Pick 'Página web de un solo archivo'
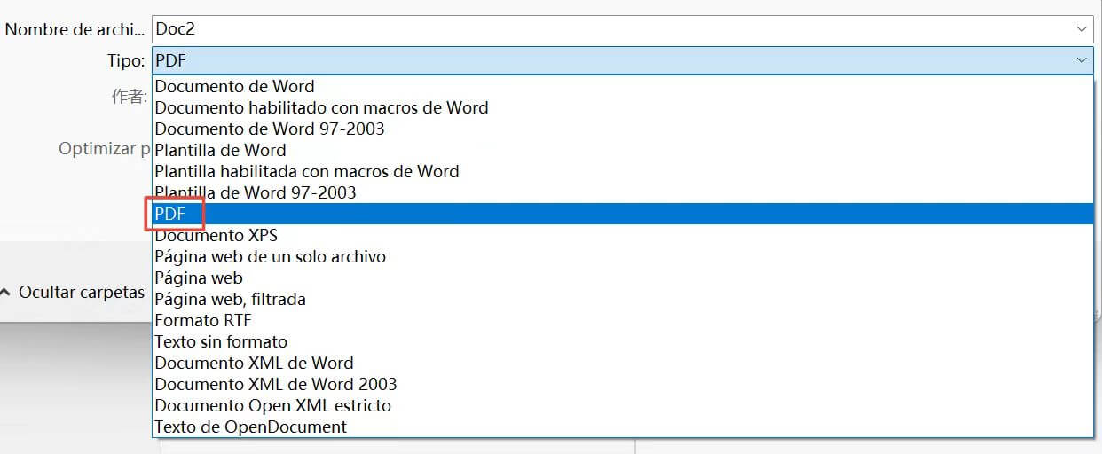The image size is (1102, 454). pos(623,256)
